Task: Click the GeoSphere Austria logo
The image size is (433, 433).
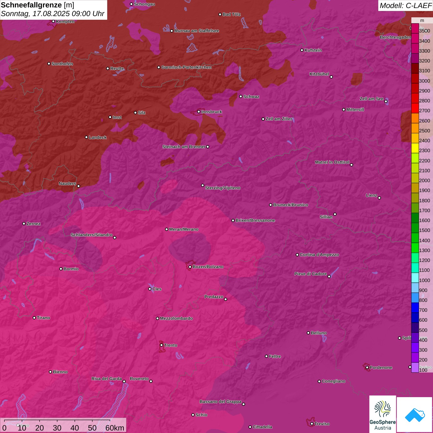Action: [x=383, y=414]
